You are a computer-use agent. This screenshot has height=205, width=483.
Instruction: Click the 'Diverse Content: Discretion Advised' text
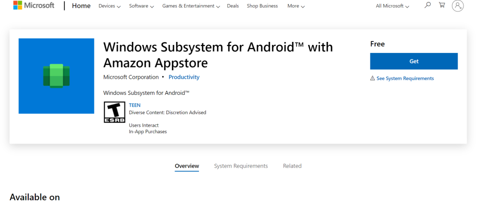(167, 113)
